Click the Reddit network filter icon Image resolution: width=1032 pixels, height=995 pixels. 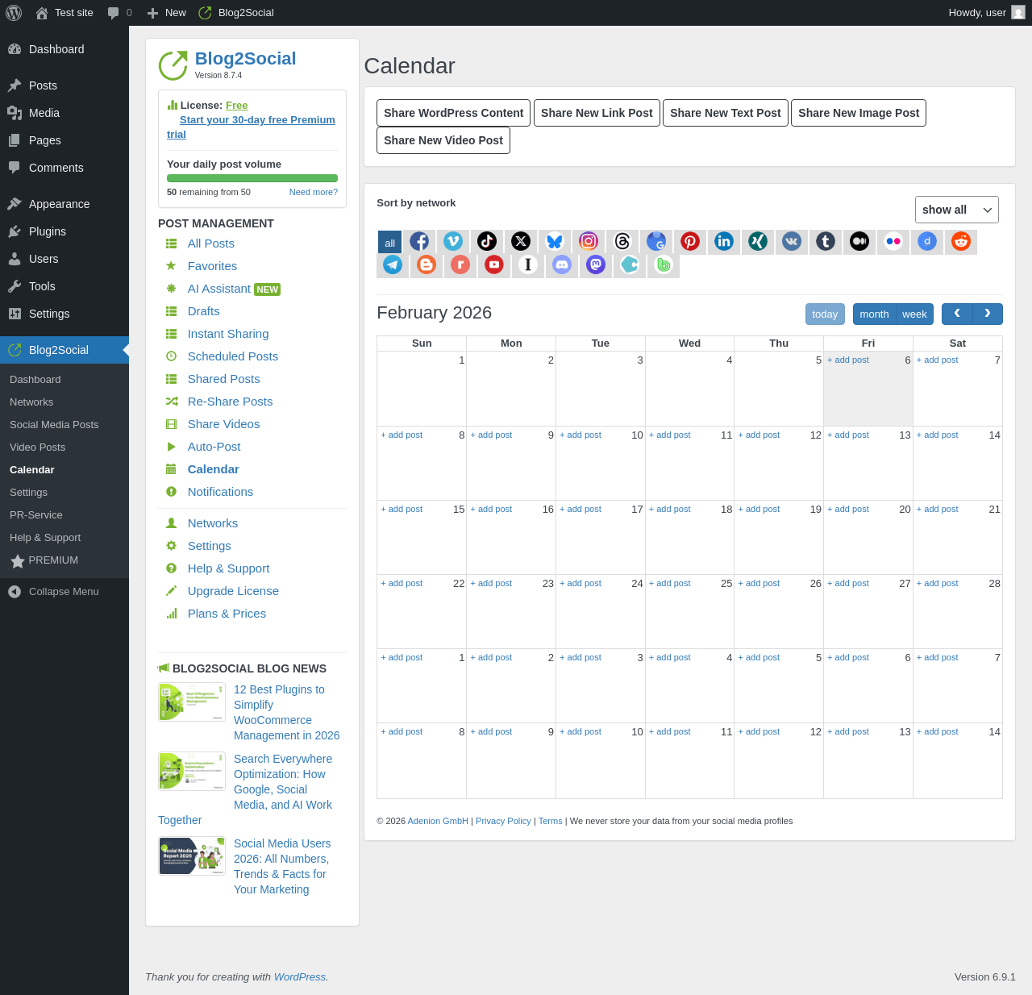click(961, 241)
